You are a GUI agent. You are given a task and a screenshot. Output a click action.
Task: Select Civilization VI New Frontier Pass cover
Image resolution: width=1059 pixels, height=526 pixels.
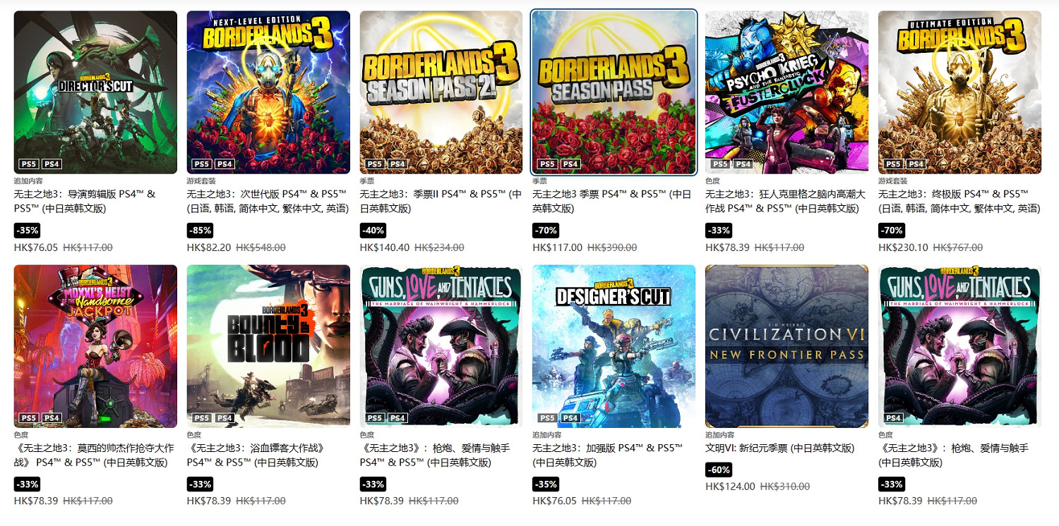click(x=787, y=346)
